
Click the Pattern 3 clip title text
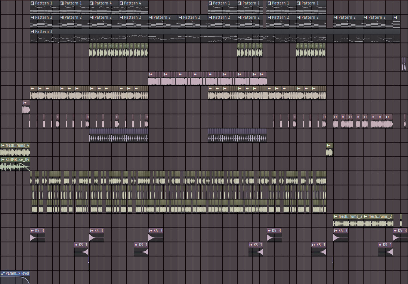point(43,31)
